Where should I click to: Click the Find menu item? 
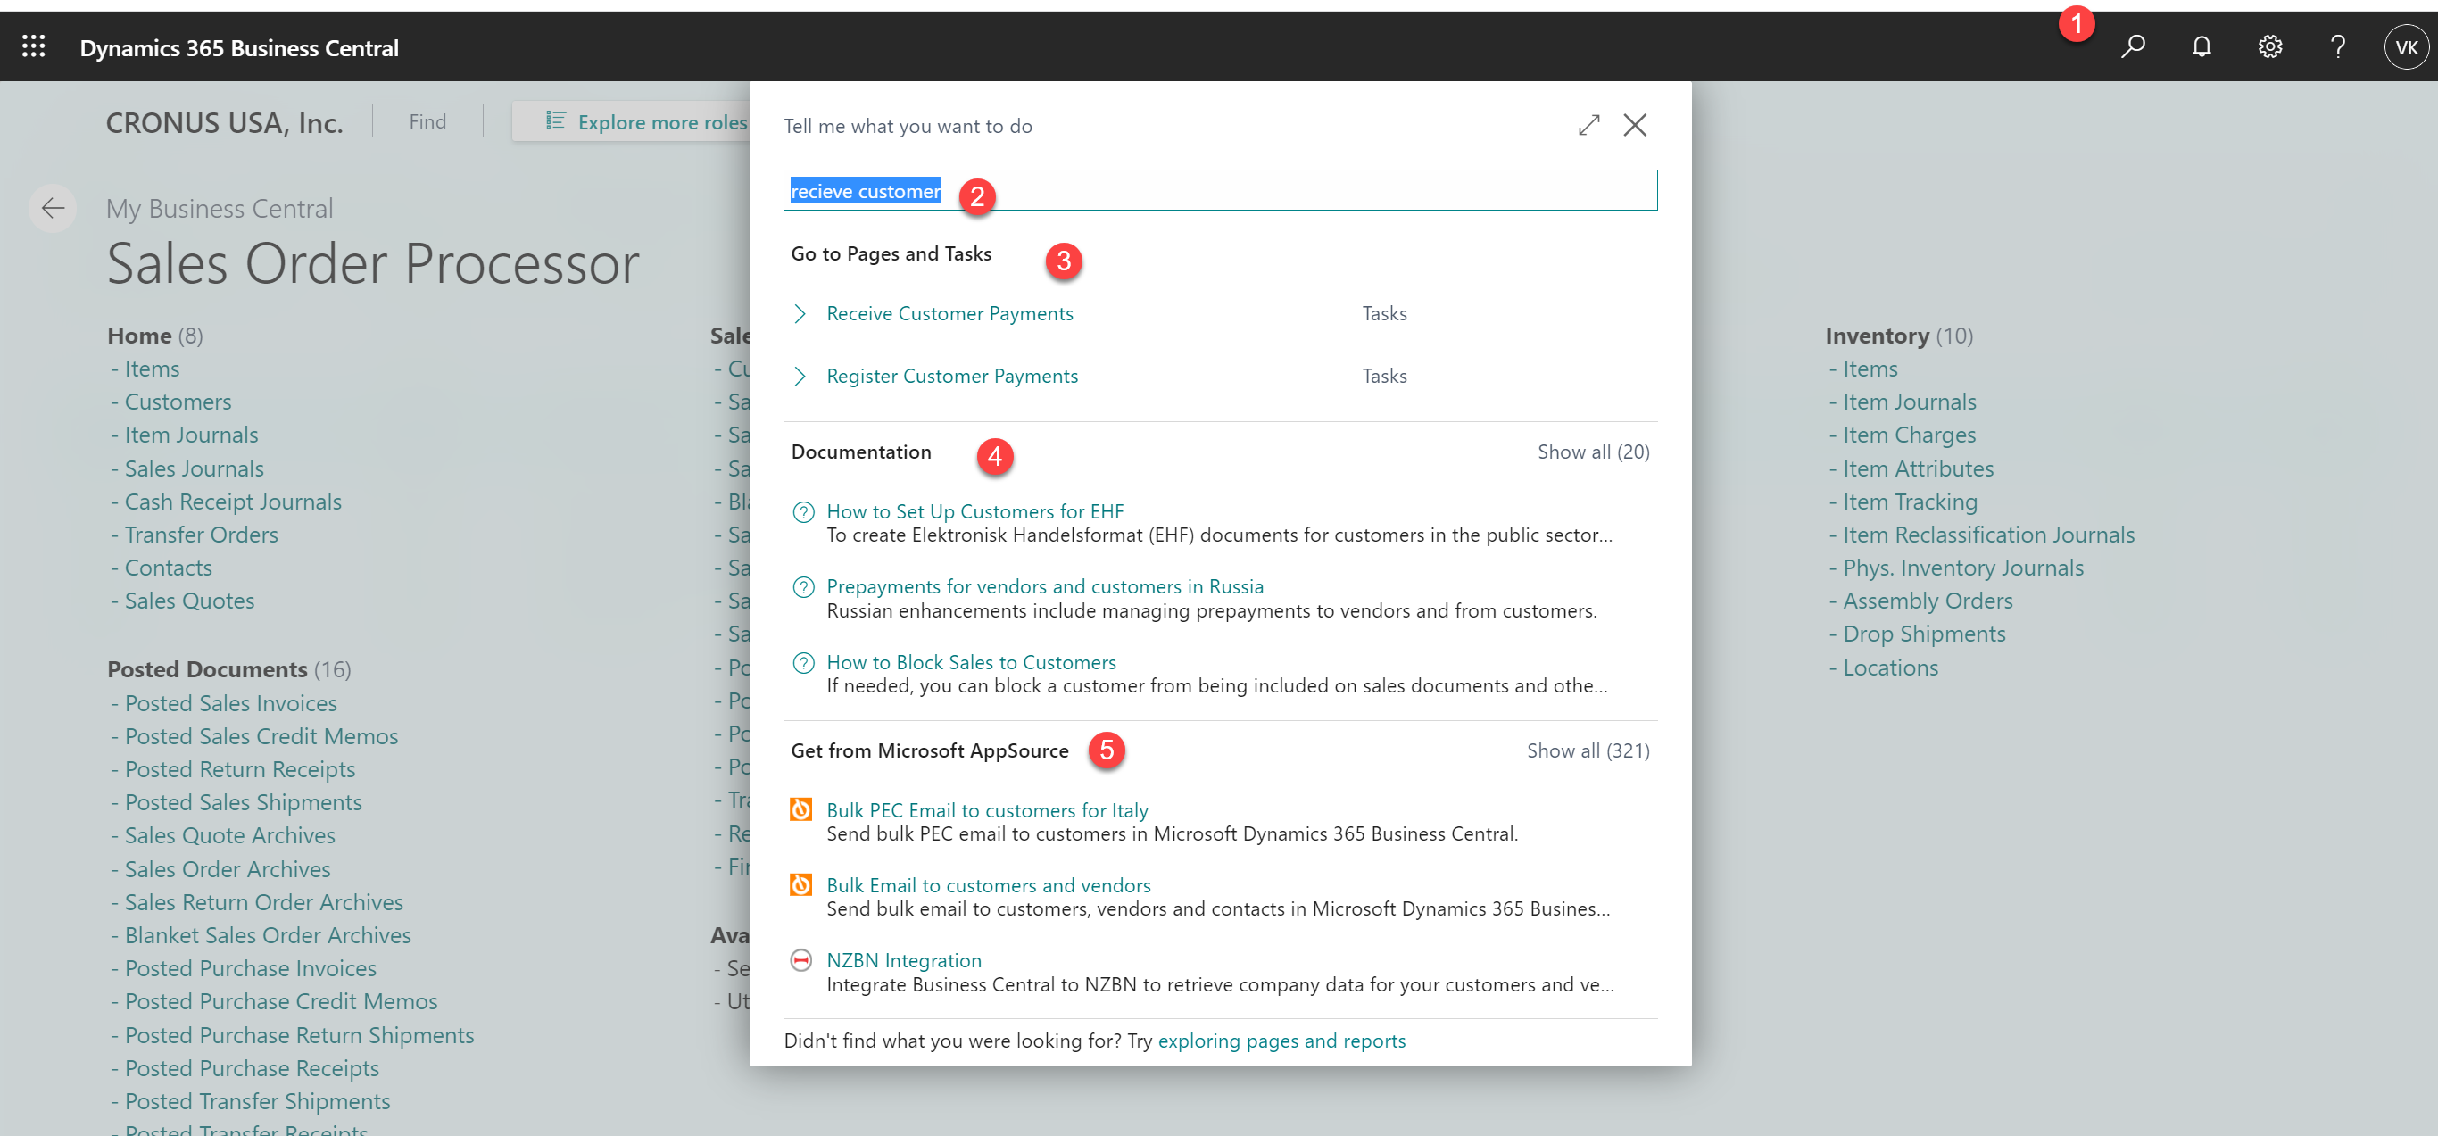427,121
